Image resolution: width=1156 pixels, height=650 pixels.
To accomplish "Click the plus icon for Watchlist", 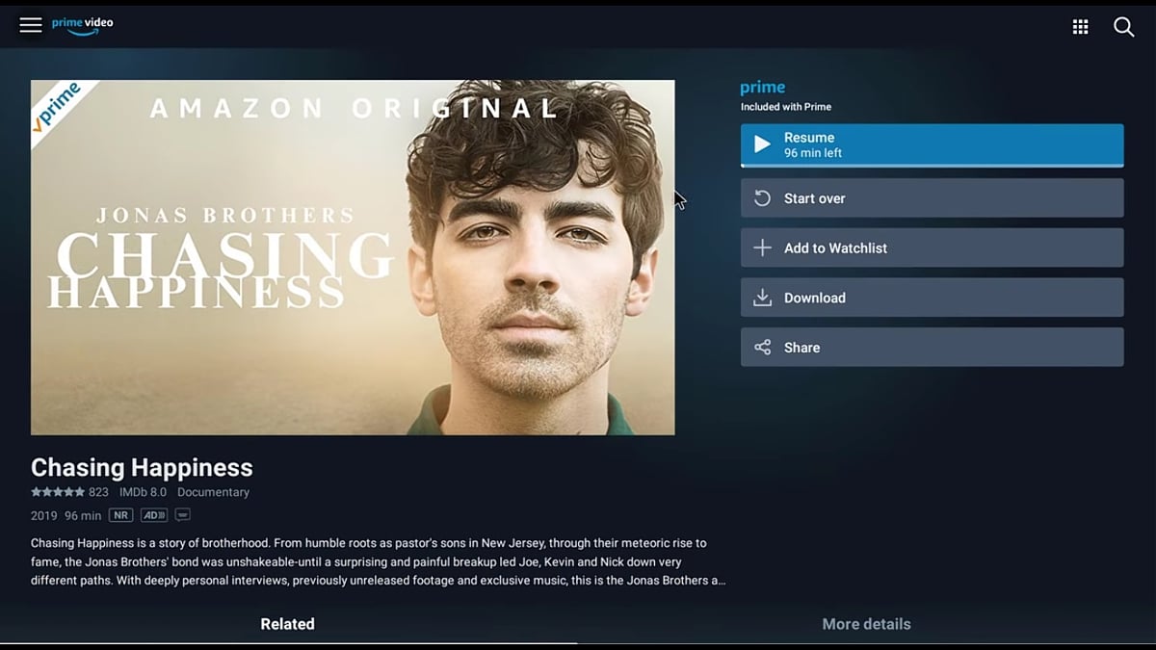I will click(x=762, y=247).
